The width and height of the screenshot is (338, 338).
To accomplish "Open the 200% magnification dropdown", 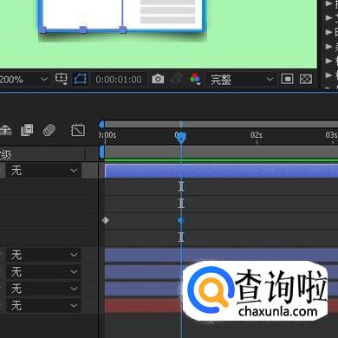I will click(x=24, y=79).
